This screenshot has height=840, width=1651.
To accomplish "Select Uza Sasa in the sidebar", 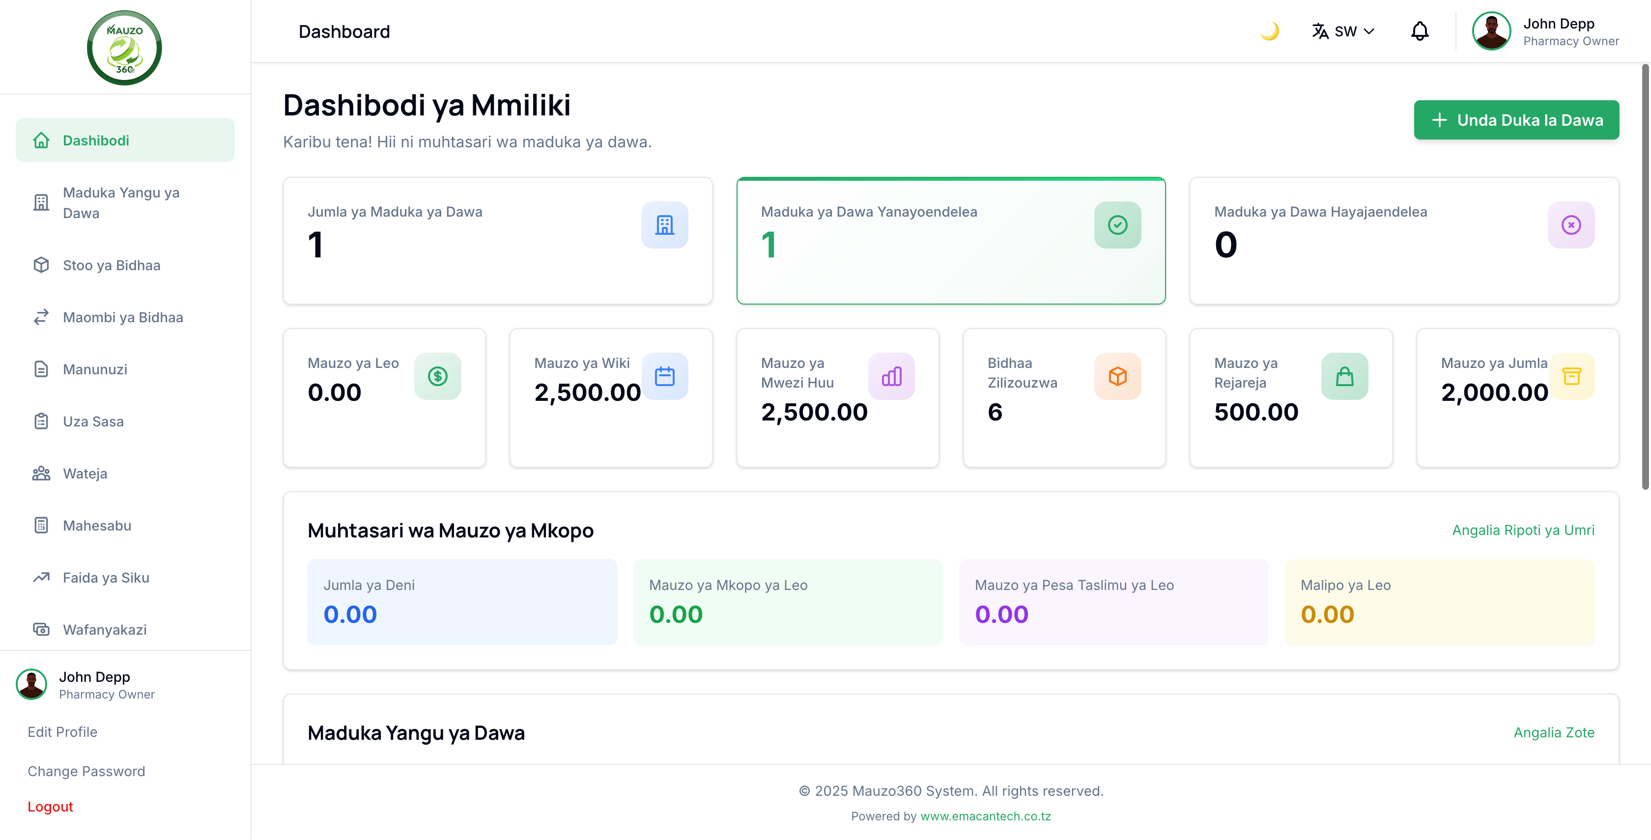I will (41, 421).
